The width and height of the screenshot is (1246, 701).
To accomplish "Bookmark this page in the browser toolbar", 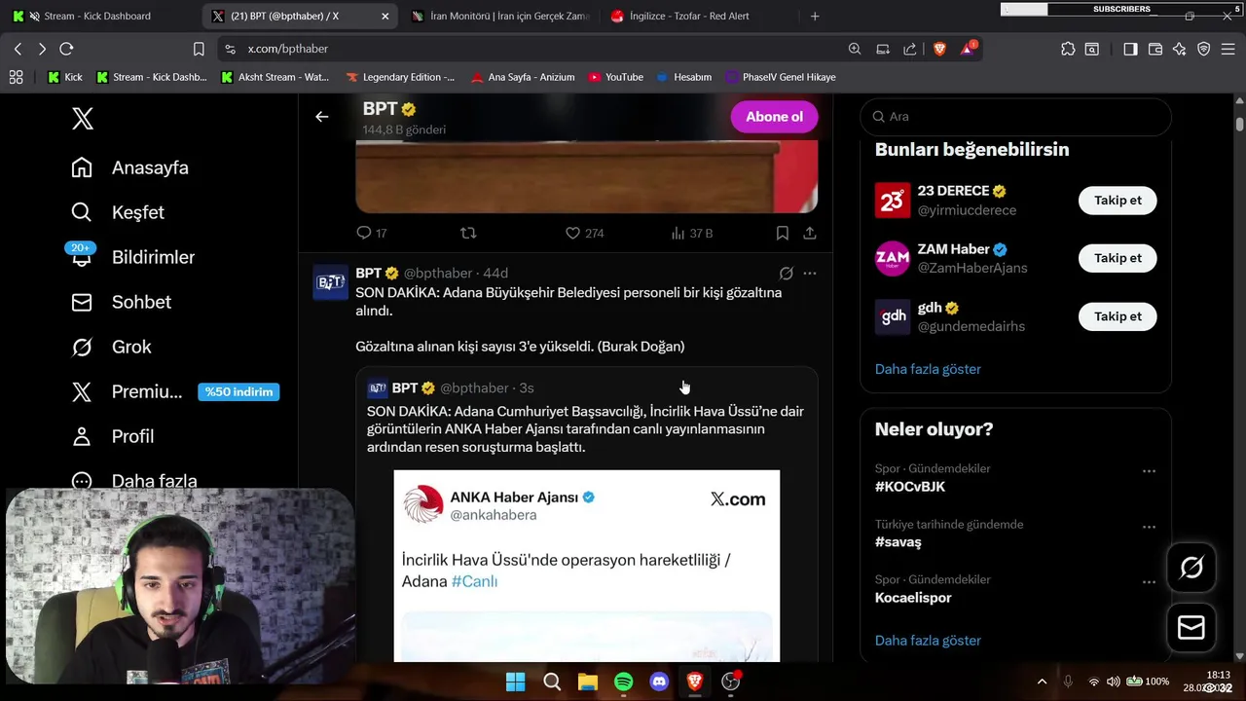I will pyautogui.click(x=199, y=49).
